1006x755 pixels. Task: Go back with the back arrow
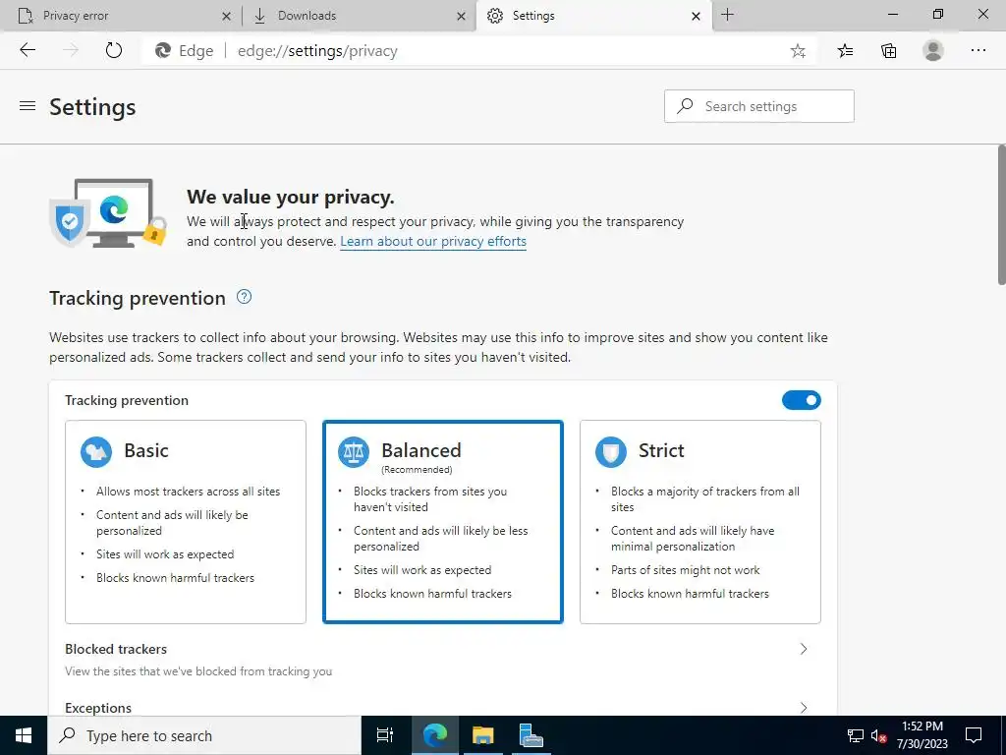28,50
